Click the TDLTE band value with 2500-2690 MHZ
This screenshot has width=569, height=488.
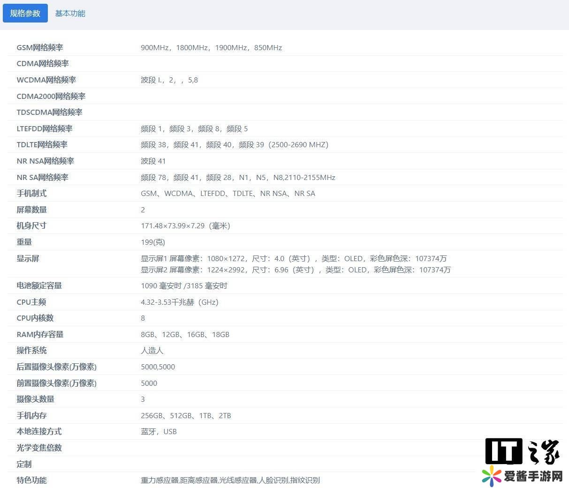coord(234,144)
